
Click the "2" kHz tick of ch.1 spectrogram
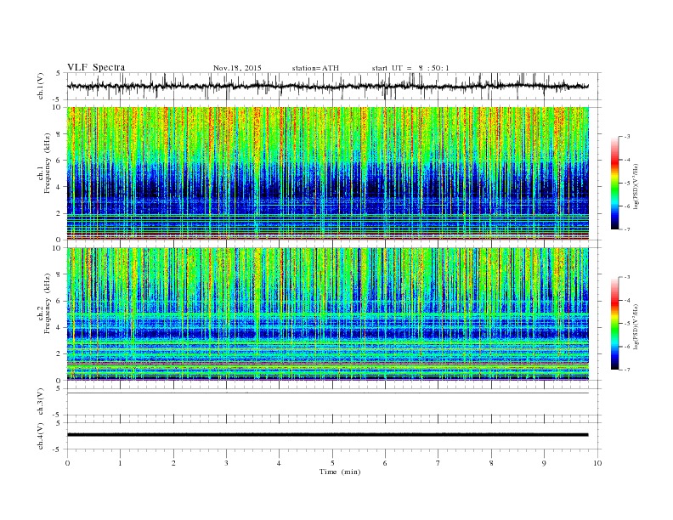click(59, 213)
